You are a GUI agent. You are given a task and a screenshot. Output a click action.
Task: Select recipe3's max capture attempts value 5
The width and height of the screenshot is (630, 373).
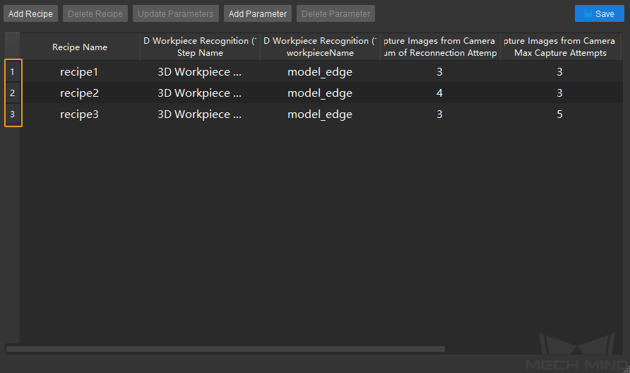(x=560, y=114)
